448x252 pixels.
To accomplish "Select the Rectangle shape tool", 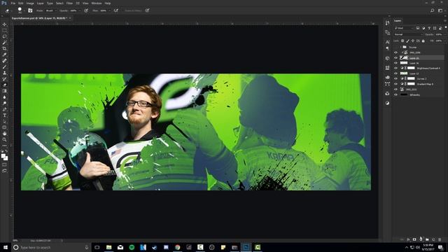I will [x=5, y=127].
